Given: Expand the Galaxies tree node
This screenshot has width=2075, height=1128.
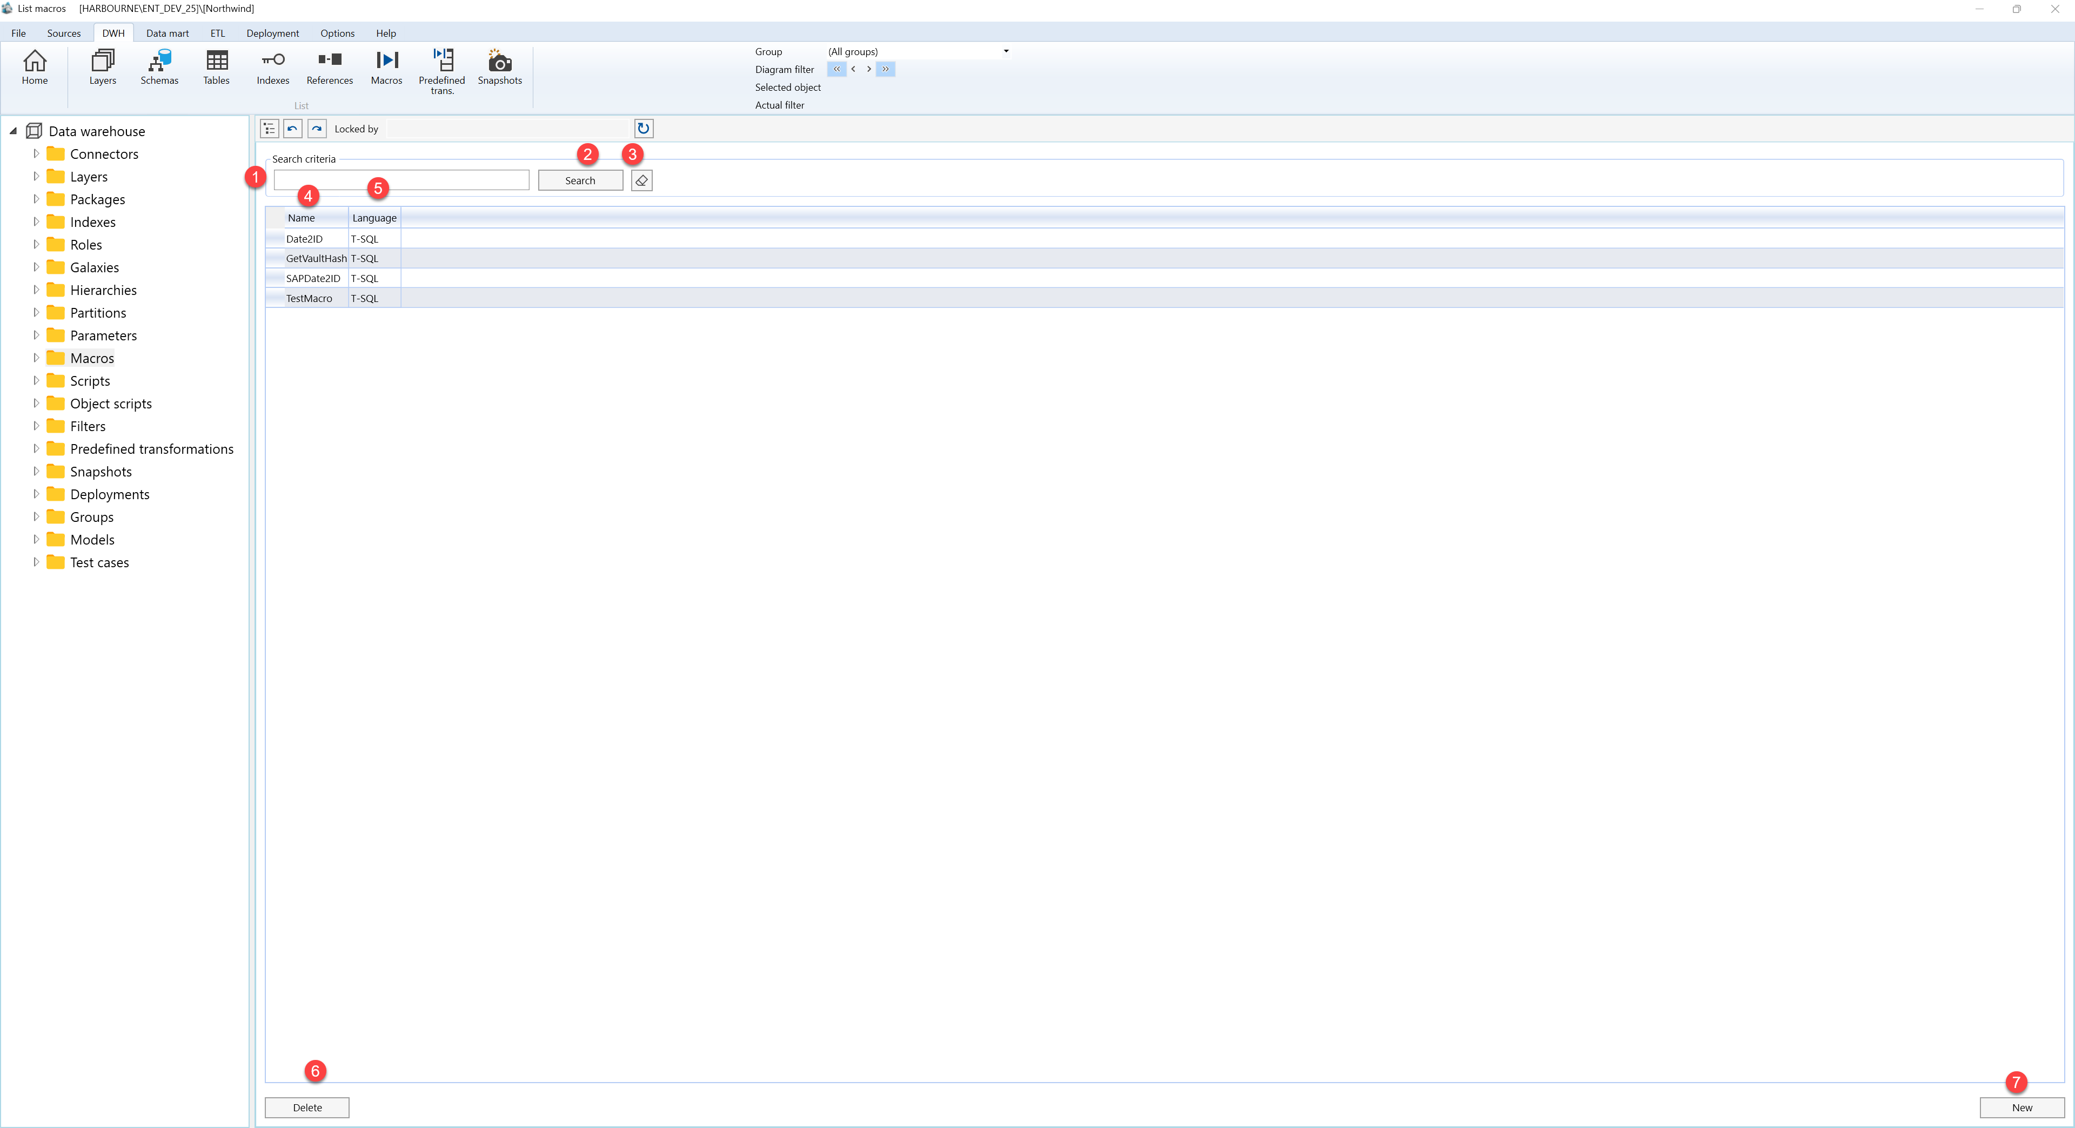Looking at the screenshot, I should pos(36,266).
